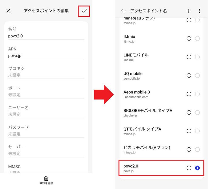
Task: Open info for LINEモバイル APN
Action: pyautogui.click(x=189, y=57)
